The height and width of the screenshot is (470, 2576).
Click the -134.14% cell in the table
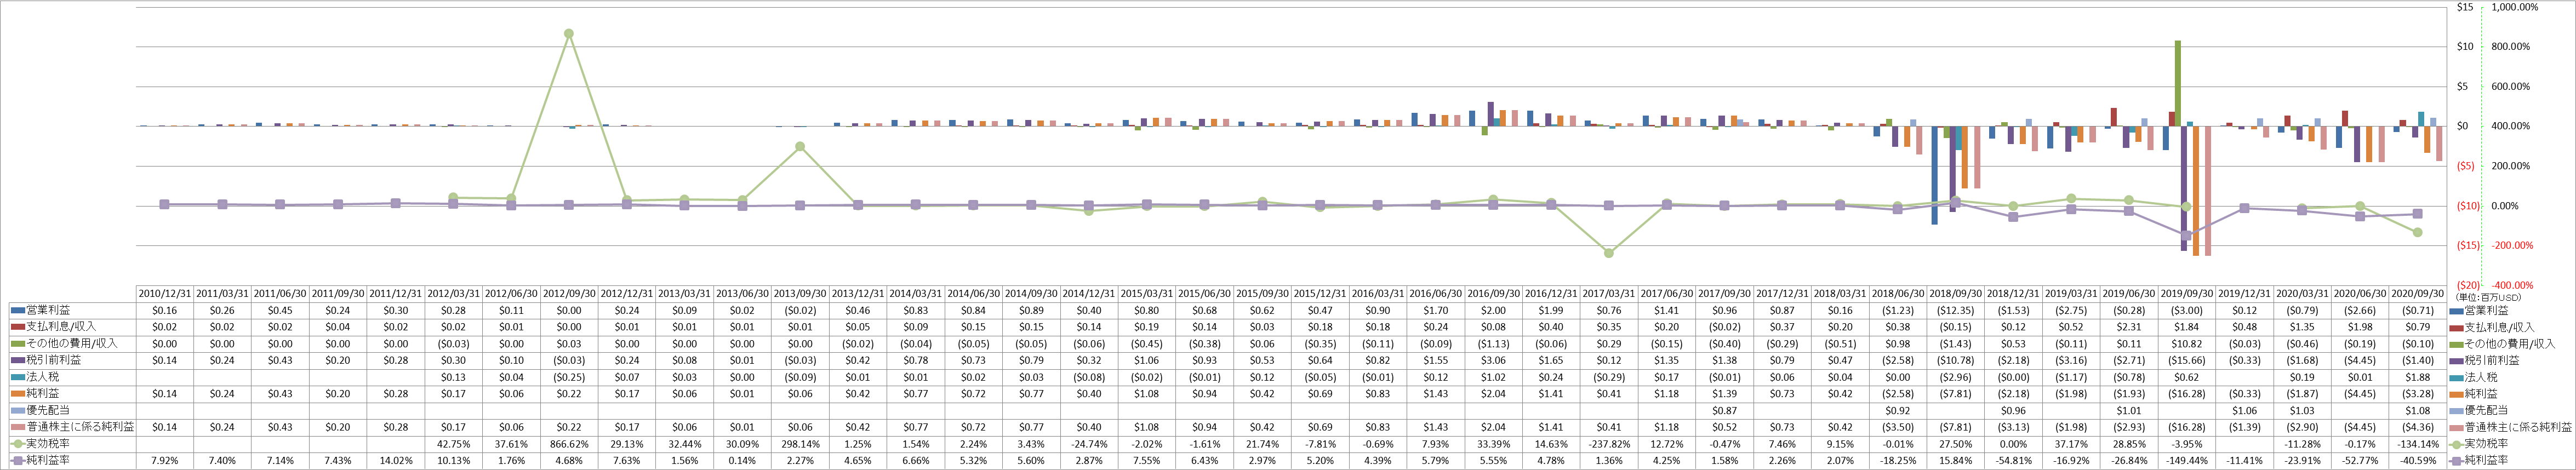2418,444
